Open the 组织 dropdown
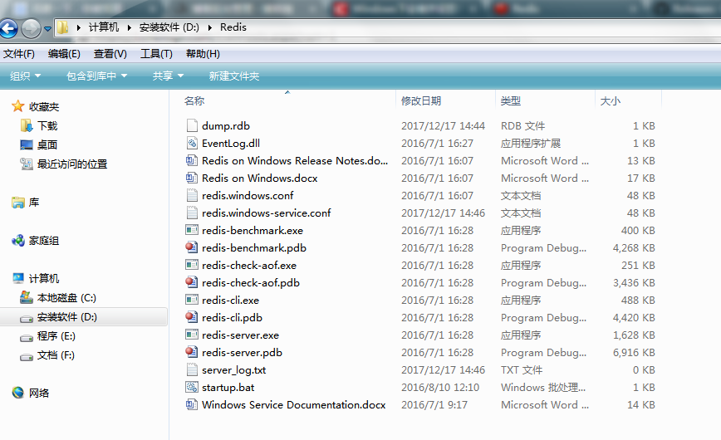Image resolution: width=721 pixels, height=440 pixels. (25, 76)
